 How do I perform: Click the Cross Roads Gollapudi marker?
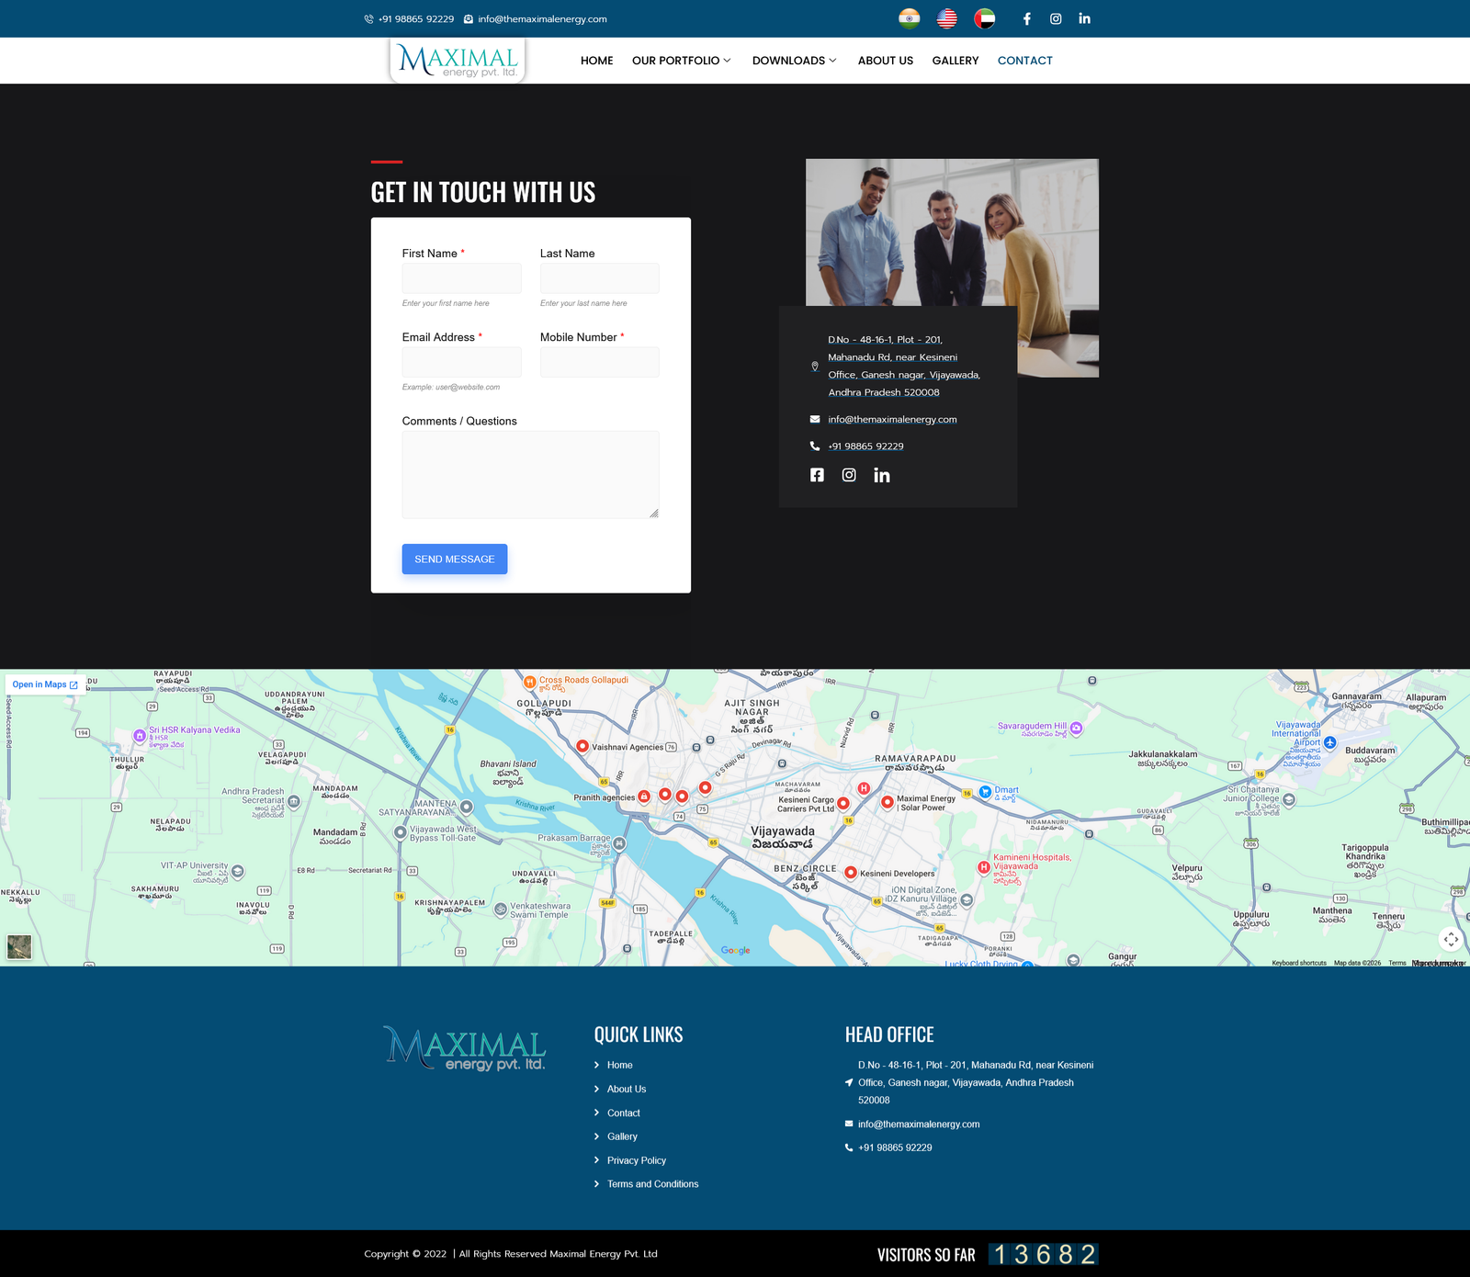pyautogui.click(x=530, y=682)
